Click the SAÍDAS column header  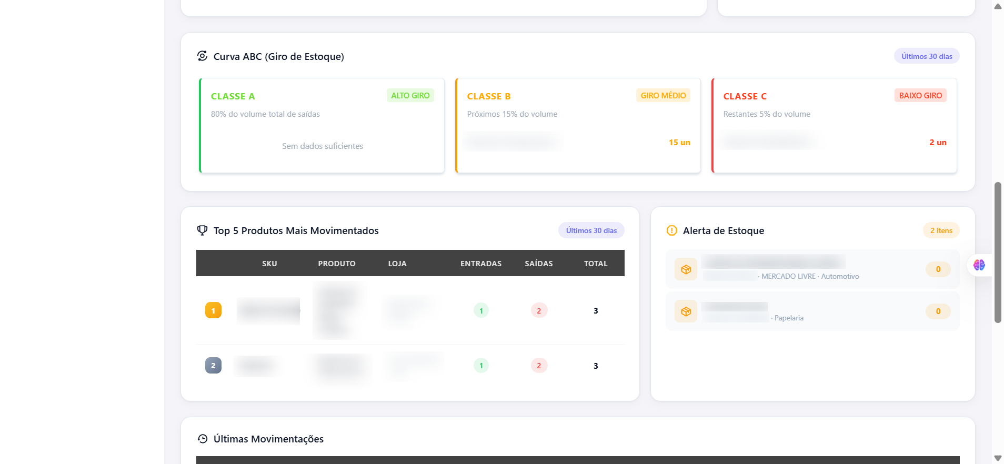[539, 264]
